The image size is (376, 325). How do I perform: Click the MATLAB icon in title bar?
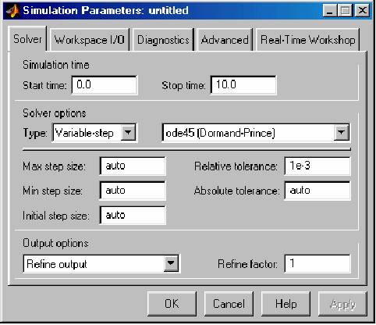tap(12, 11)
